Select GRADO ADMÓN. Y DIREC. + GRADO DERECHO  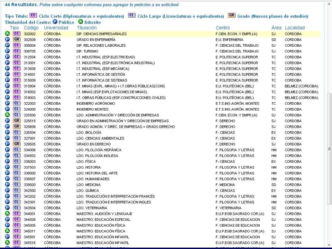tap(126, 127)
